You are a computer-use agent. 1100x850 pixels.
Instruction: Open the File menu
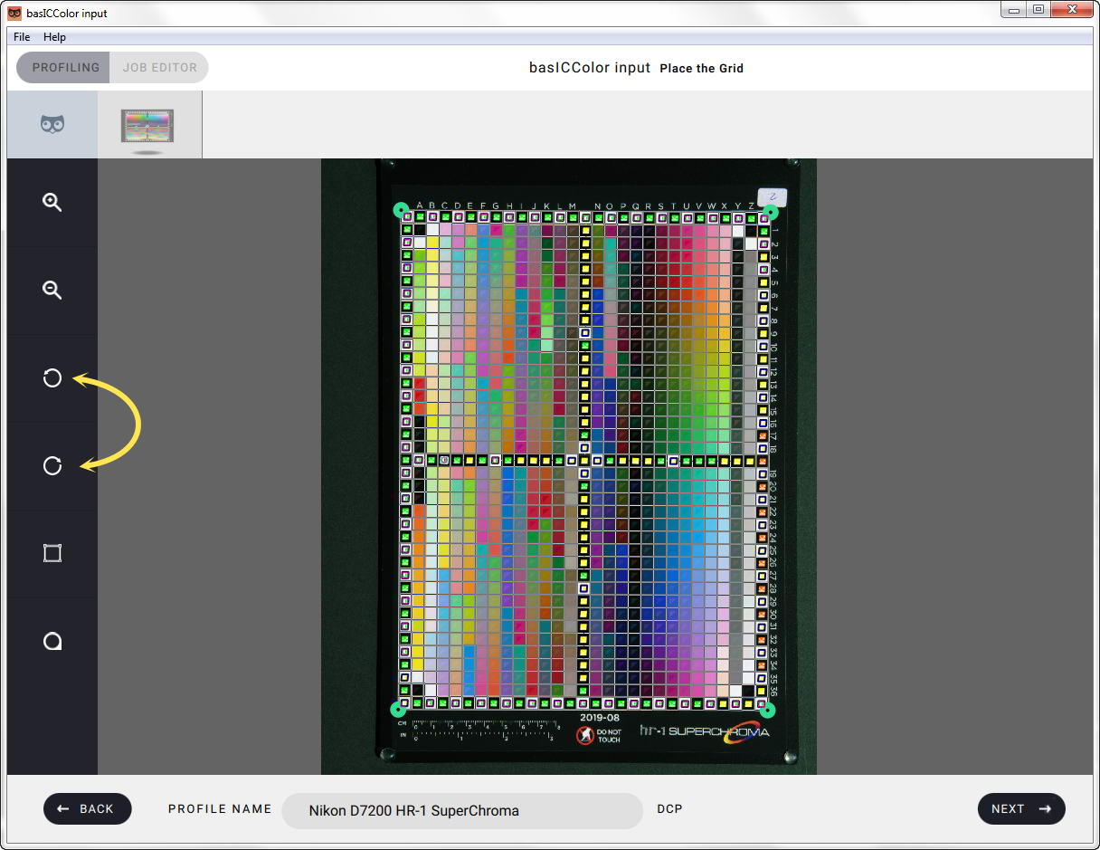point(22,37)
